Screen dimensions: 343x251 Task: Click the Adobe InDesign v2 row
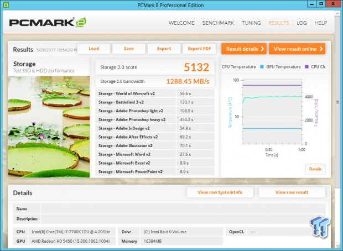(155, 128)
